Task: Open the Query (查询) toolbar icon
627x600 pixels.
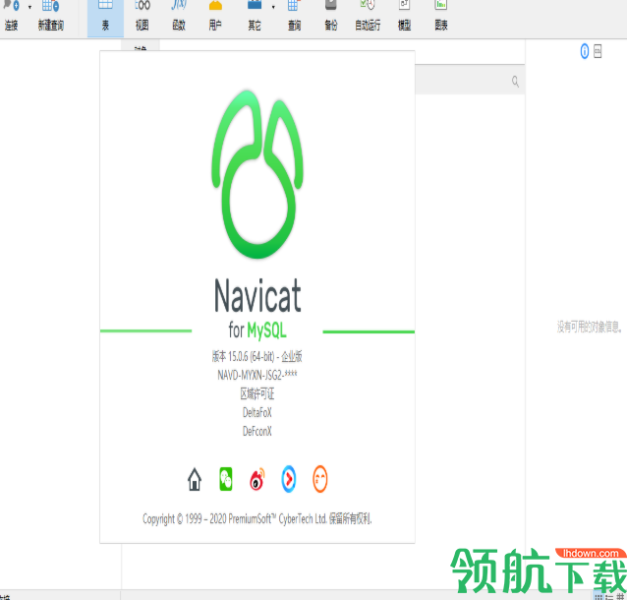Action: pyautogui.click(x=294, y=16)
